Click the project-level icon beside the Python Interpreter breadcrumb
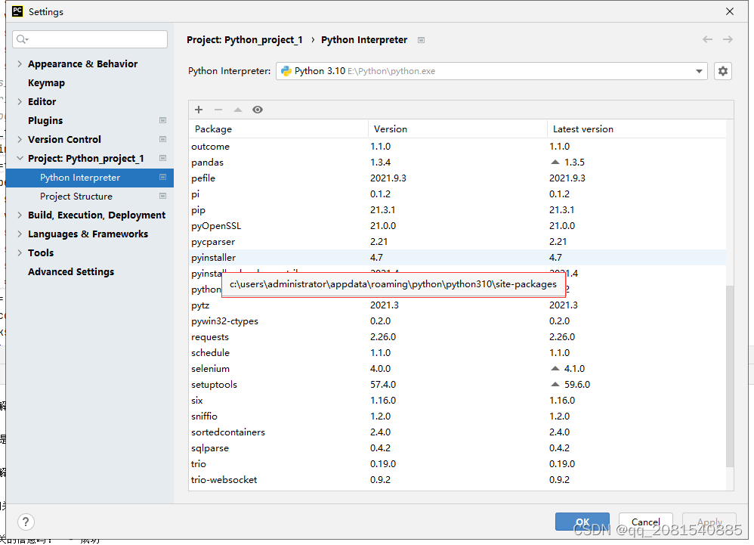This screenshot has height=545, width=754. click(422, 40)
